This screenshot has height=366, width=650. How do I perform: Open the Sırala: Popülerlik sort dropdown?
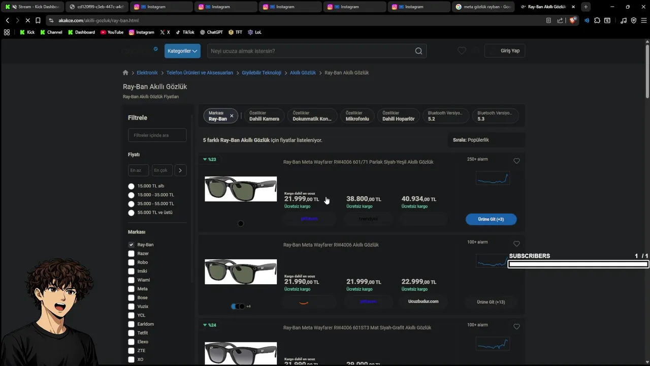coord(486,140)
